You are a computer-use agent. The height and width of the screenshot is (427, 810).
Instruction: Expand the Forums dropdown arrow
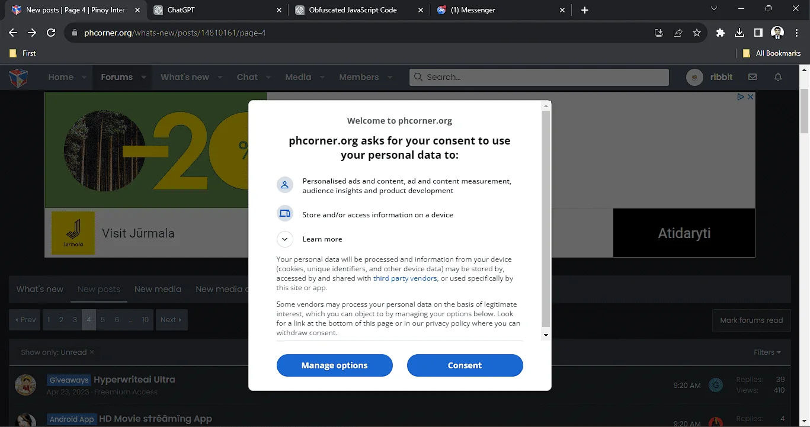[143, 77]
